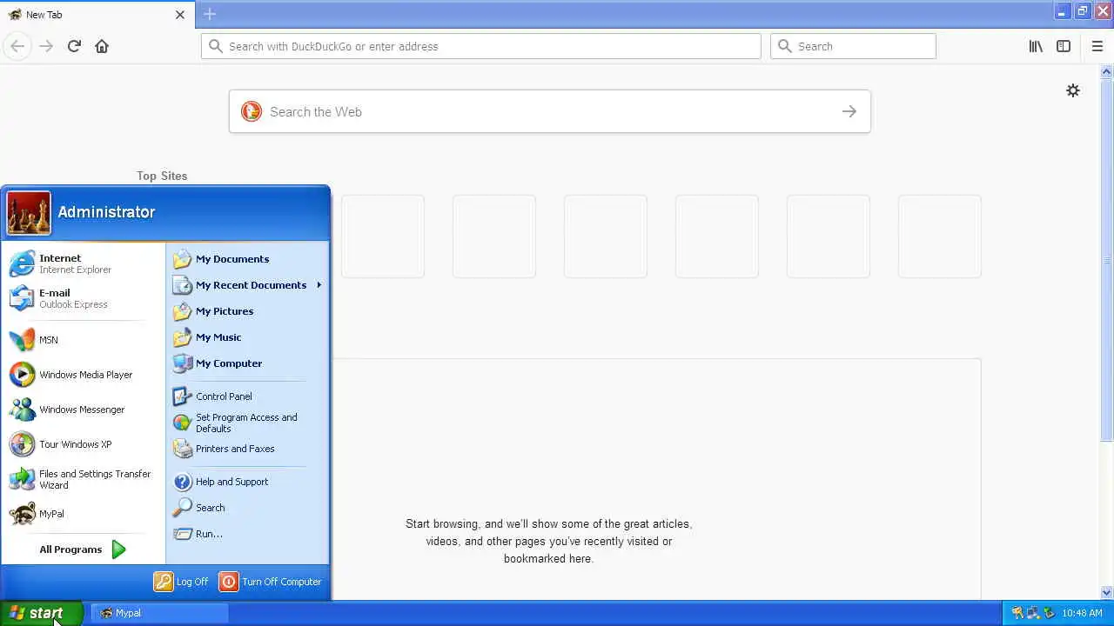Click the system tray clock
The height and width of the screenshot is (626, 1114).
(x=1082, y=613)
